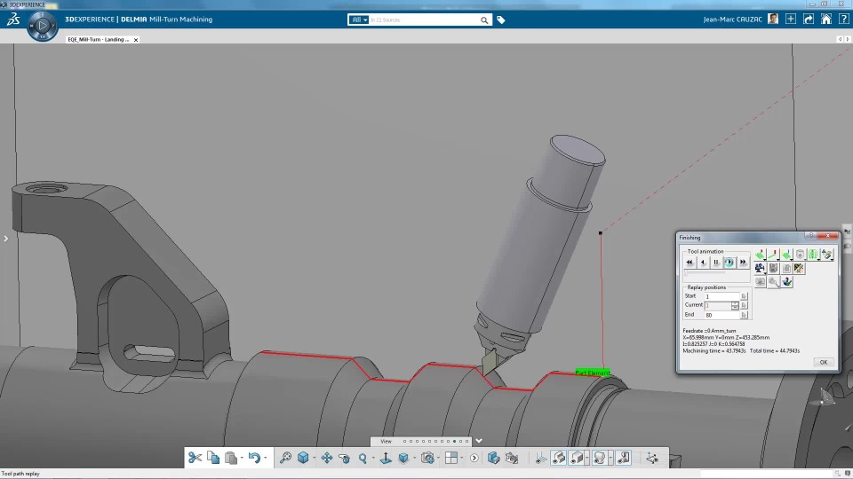This screenshot has height=479, width=853.
Task: Play the tool animation forward
Action: [x=729, y=263]
